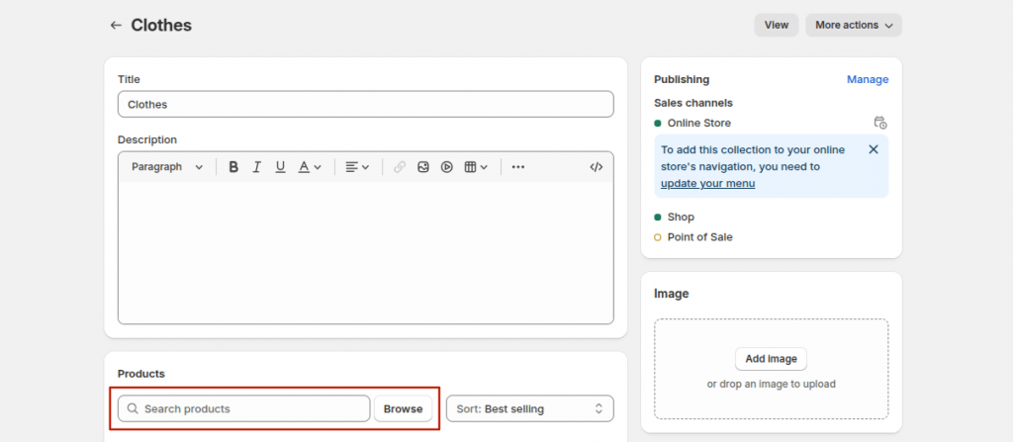Image resolution: width=1013 pixels, height=442 pixels.
Task: Open the More actions dropdown
Action: [x=854, y=25]
